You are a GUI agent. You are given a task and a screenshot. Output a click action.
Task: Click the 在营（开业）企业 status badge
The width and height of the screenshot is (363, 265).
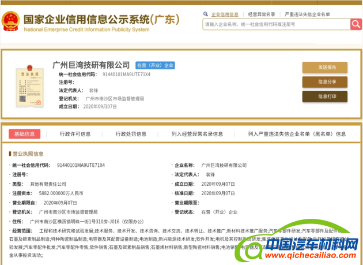click(154, 65)
